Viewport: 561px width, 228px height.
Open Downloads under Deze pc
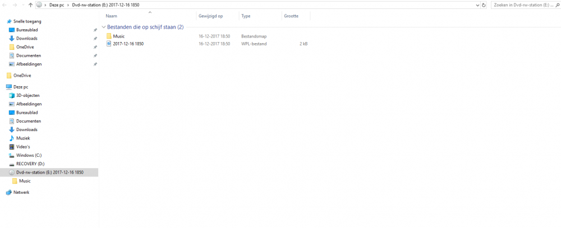pos(26,130)
